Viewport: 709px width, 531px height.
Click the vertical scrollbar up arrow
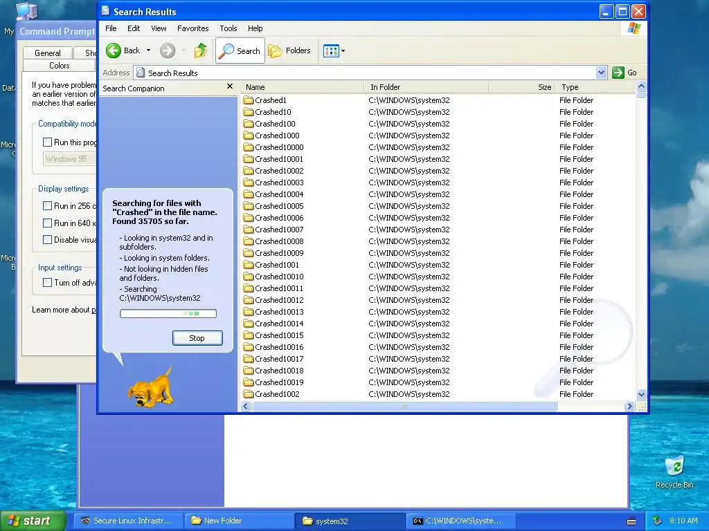coord(641,86)
